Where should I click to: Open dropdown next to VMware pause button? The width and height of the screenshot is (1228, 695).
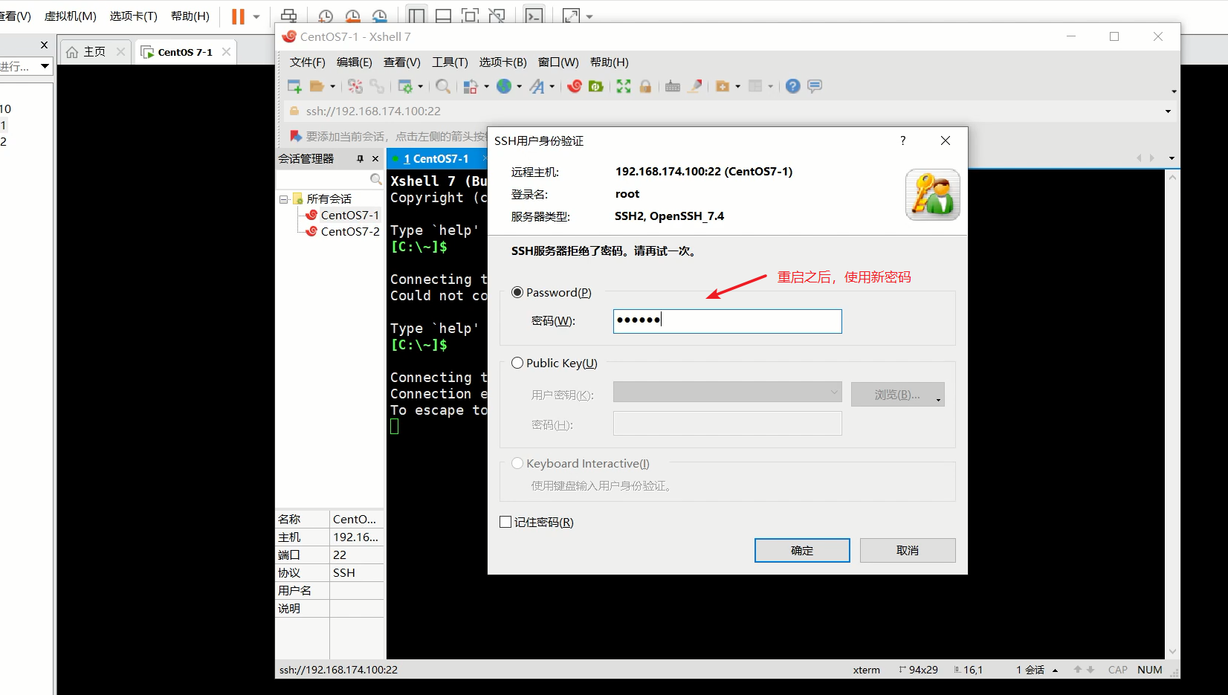tap(256, 16)
